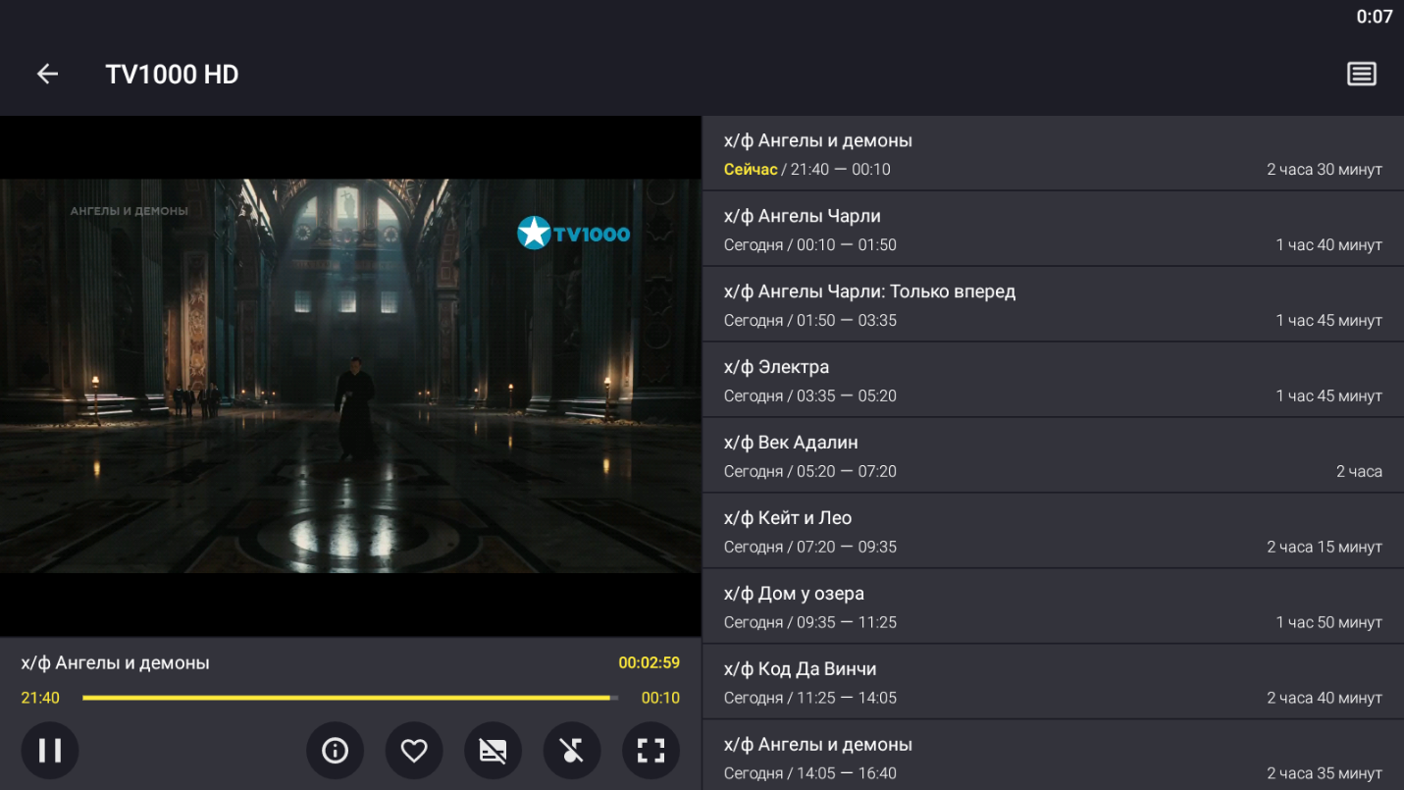Switch the audio track option
Screen dimensions: 1404x790
(x=571, y=750)
